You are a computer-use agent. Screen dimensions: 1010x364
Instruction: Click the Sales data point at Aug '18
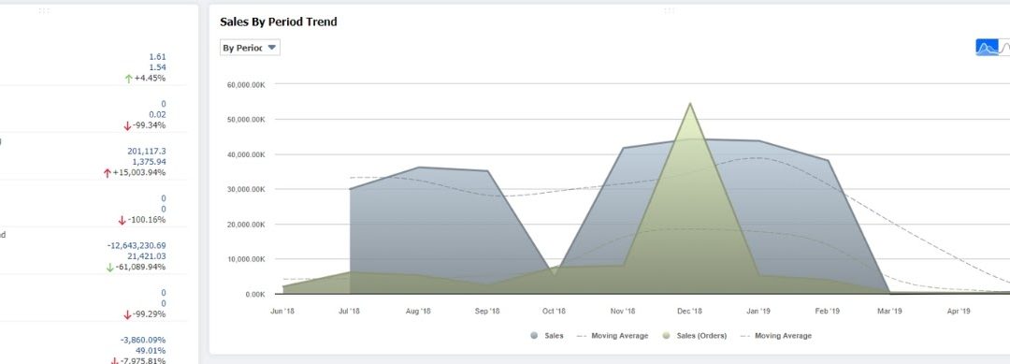point(418,167)
